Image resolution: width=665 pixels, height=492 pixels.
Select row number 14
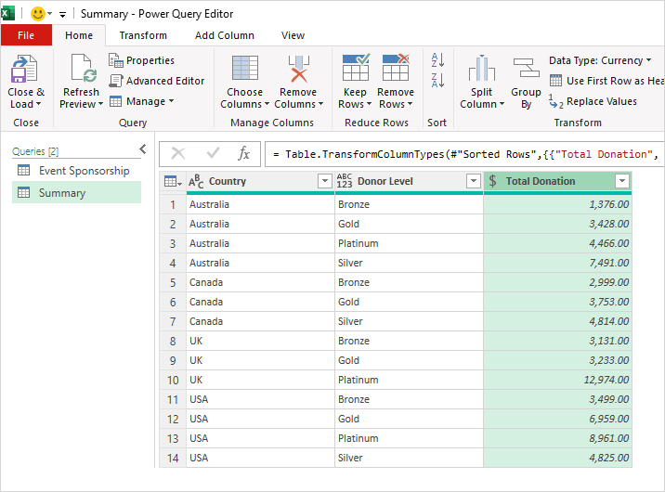click(x=173, y=458)
